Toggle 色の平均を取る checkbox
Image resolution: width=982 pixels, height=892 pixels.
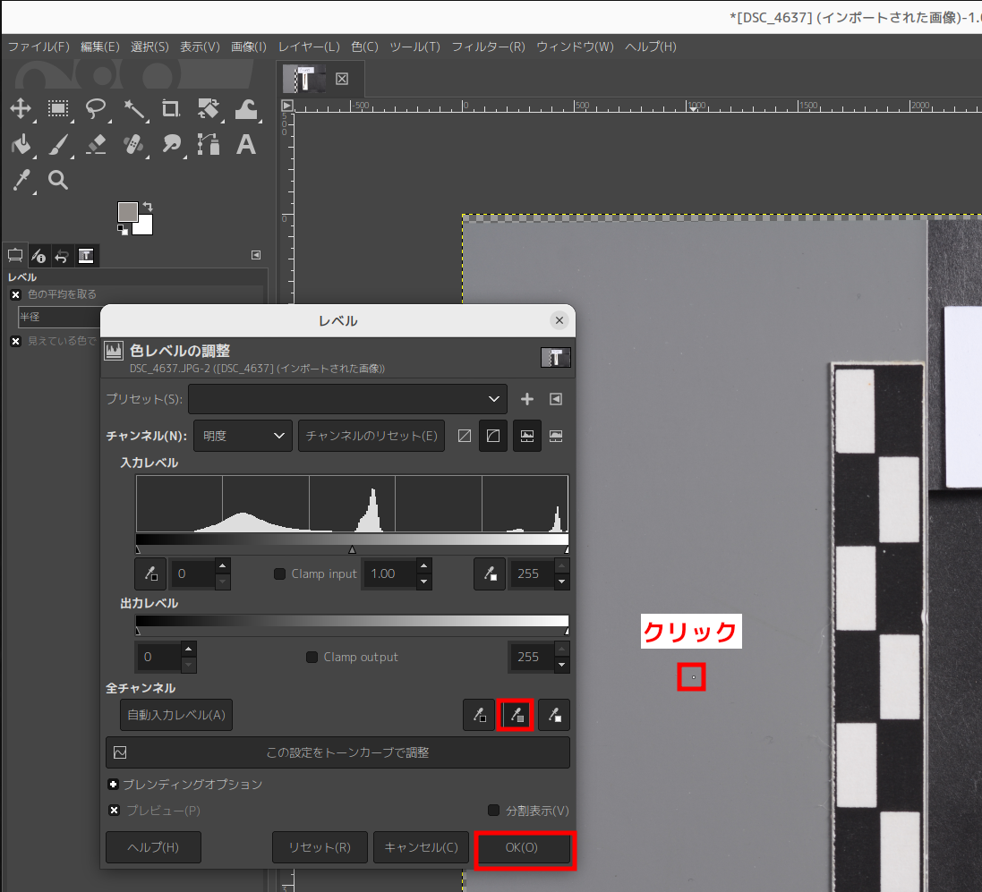click(15, 295)
